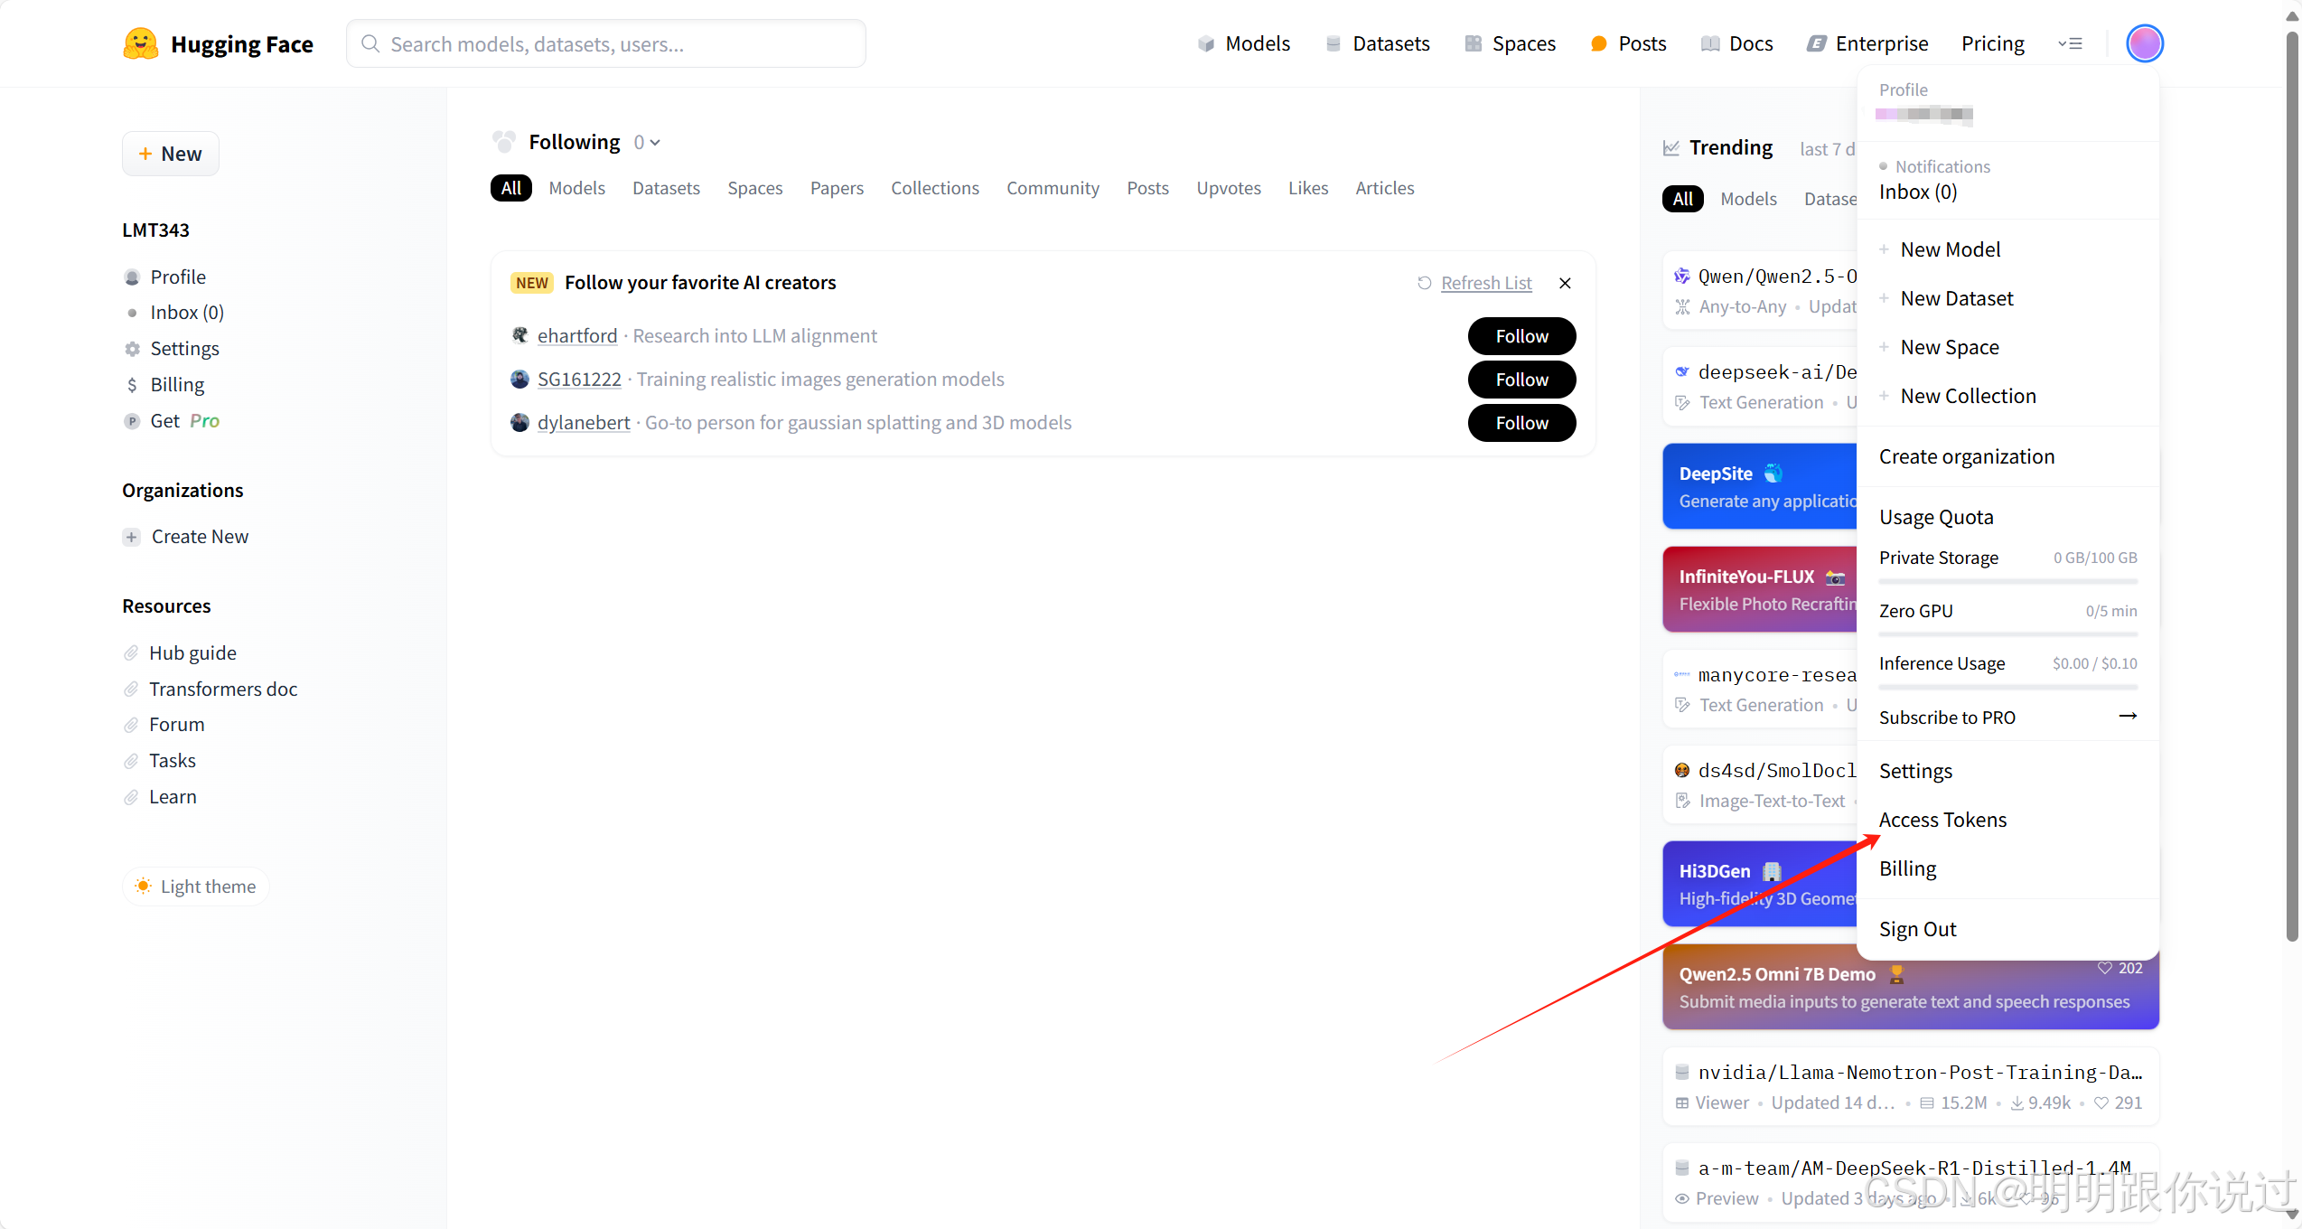This screenshot has width=2302, height=1229.
Task: Toggle the Light theme switch
Action: (195, 887)
